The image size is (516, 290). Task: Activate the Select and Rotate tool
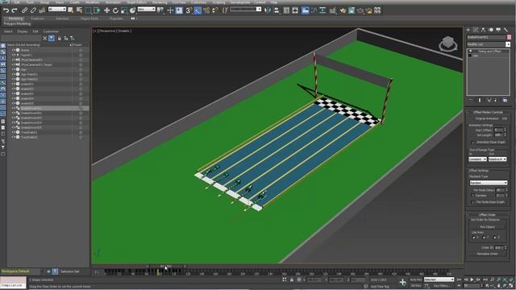[x=115, y=10]
